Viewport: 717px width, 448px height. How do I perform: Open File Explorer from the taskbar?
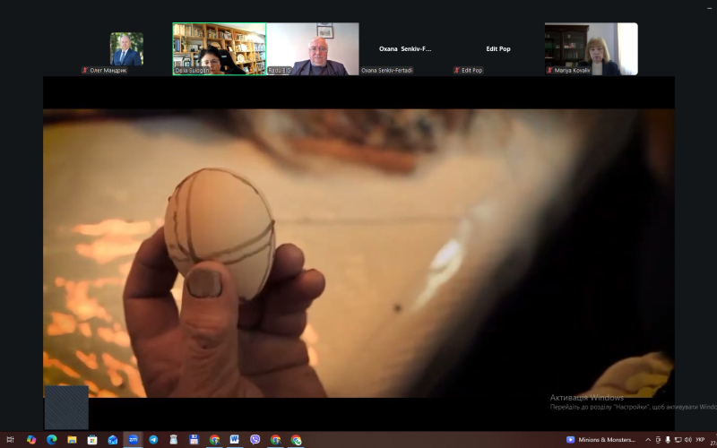72,440
